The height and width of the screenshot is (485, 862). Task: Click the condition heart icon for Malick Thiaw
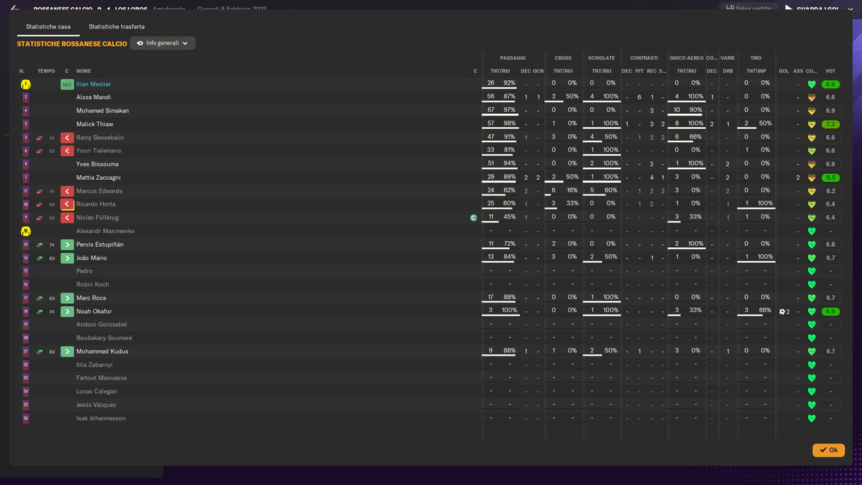tap(811, 125)
